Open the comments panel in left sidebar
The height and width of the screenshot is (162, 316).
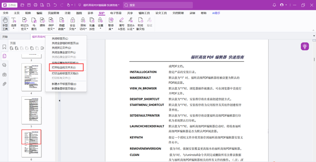[4, 65]
